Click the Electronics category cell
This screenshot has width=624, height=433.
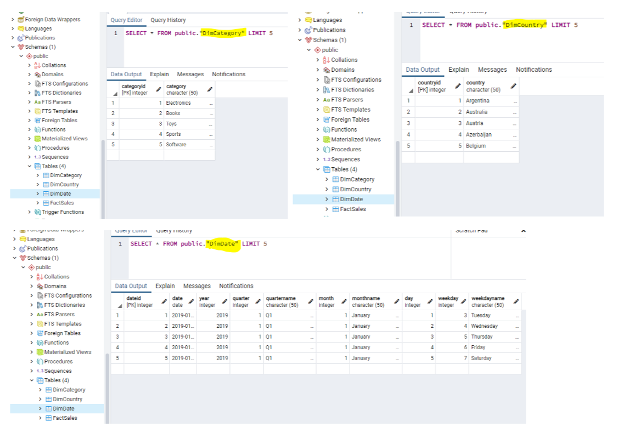pyautogui.click(x=189, y=103)
